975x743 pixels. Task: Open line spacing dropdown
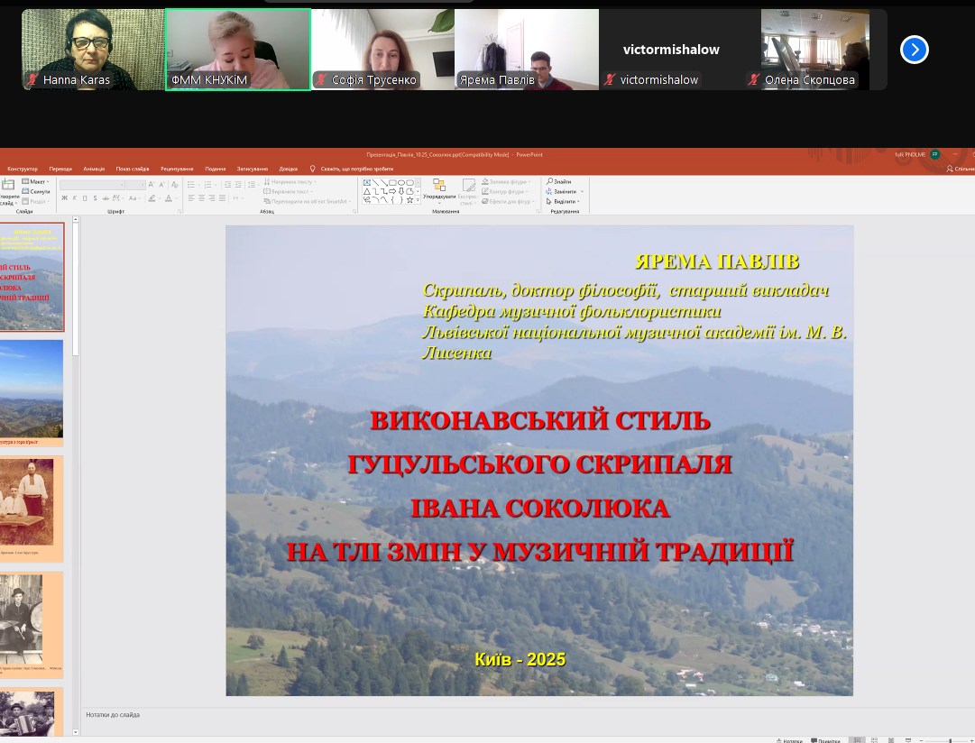tap(252, 185)
